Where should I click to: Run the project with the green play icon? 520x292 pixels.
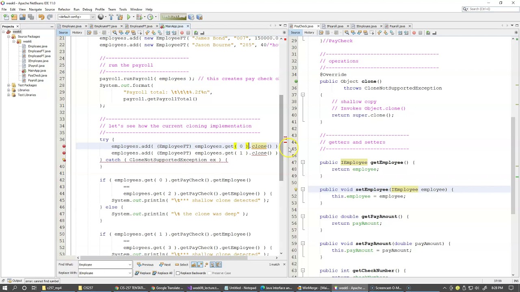pyautogui.click(x=129, y=17)
